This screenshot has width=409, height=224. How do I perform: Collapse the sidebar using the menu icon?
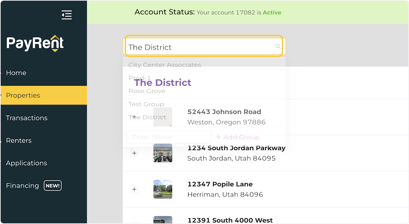[x=66, y=15]
